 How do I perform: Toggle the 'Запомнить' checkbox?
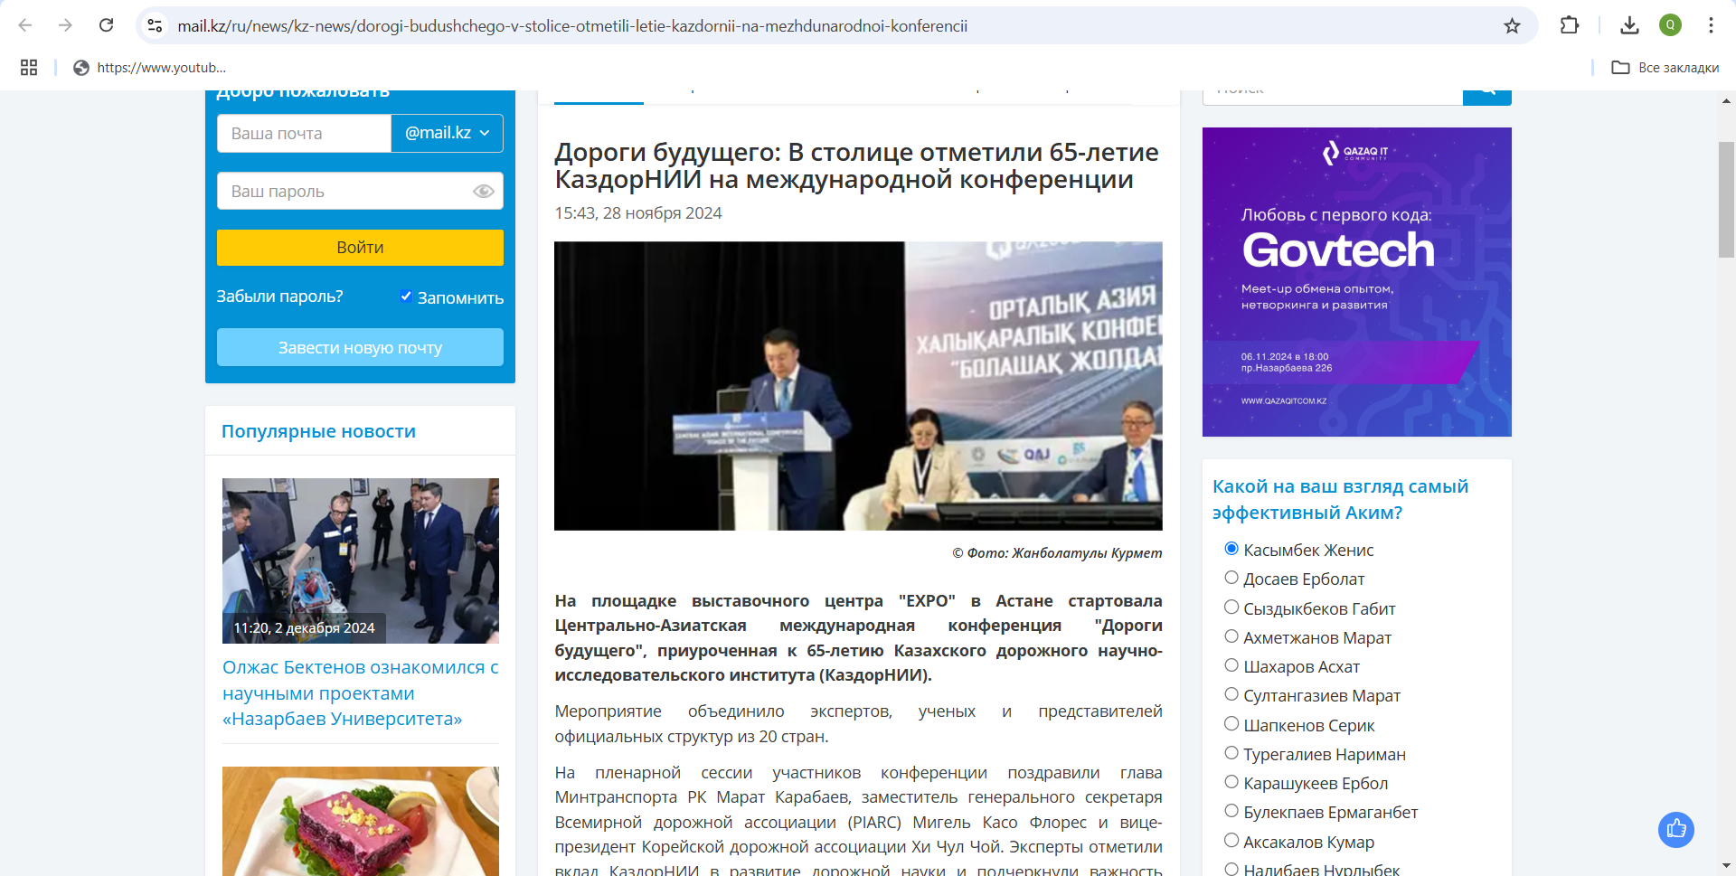pos(406,297)
